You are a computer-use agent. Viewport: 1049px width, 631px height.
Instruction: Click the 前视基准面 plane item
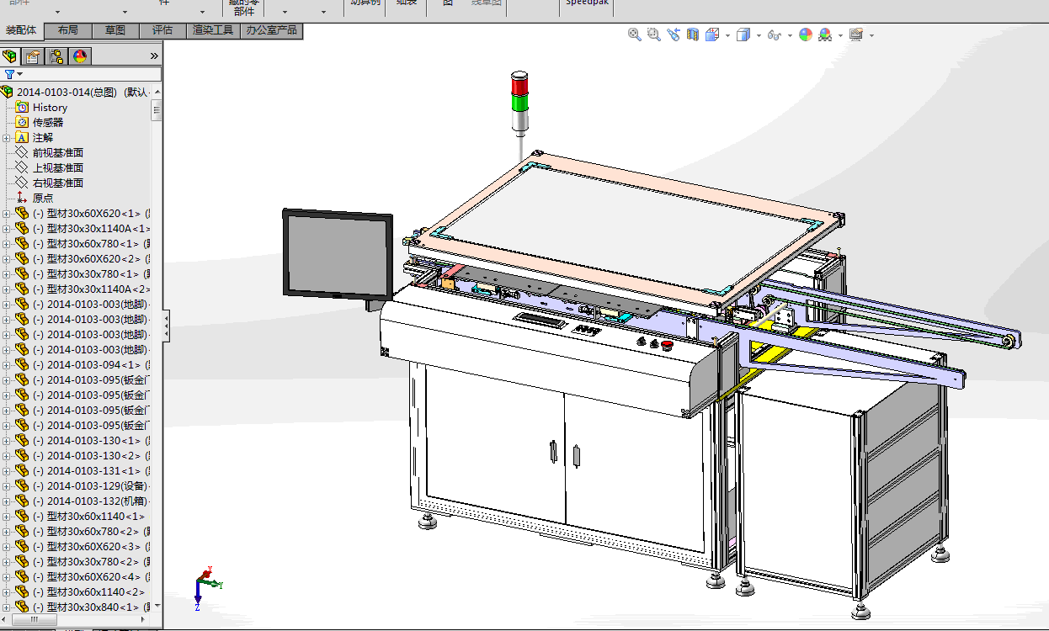(57, 153)
